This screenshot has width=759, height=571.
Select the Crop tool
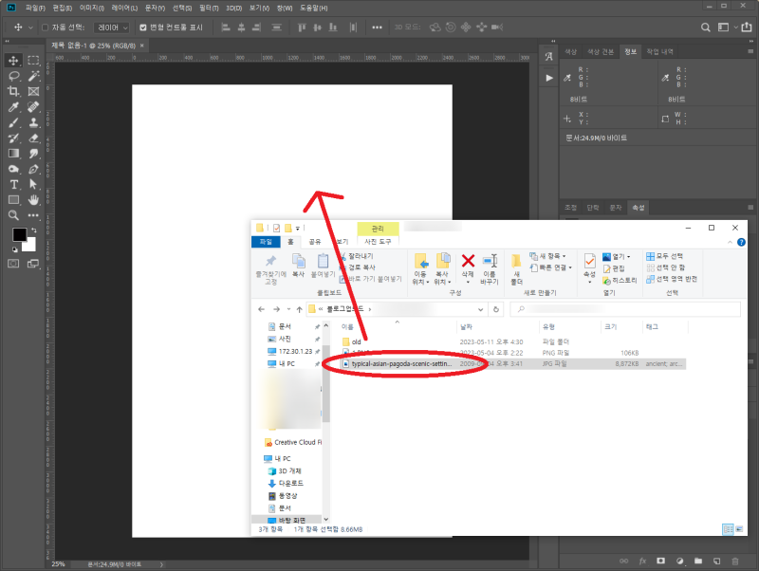click(13, 91)
